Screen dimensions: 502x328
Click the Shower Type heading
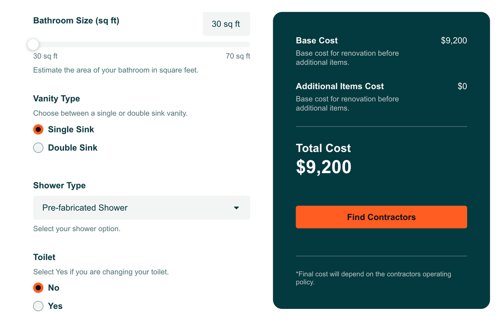click(x=59, y=186)
